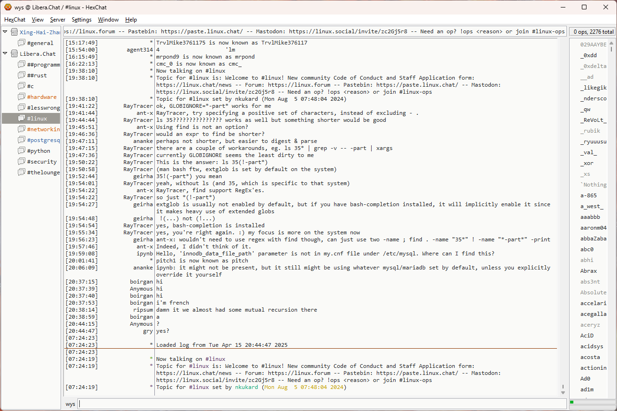Select user AciD in the user list

(x=587, y=336)
